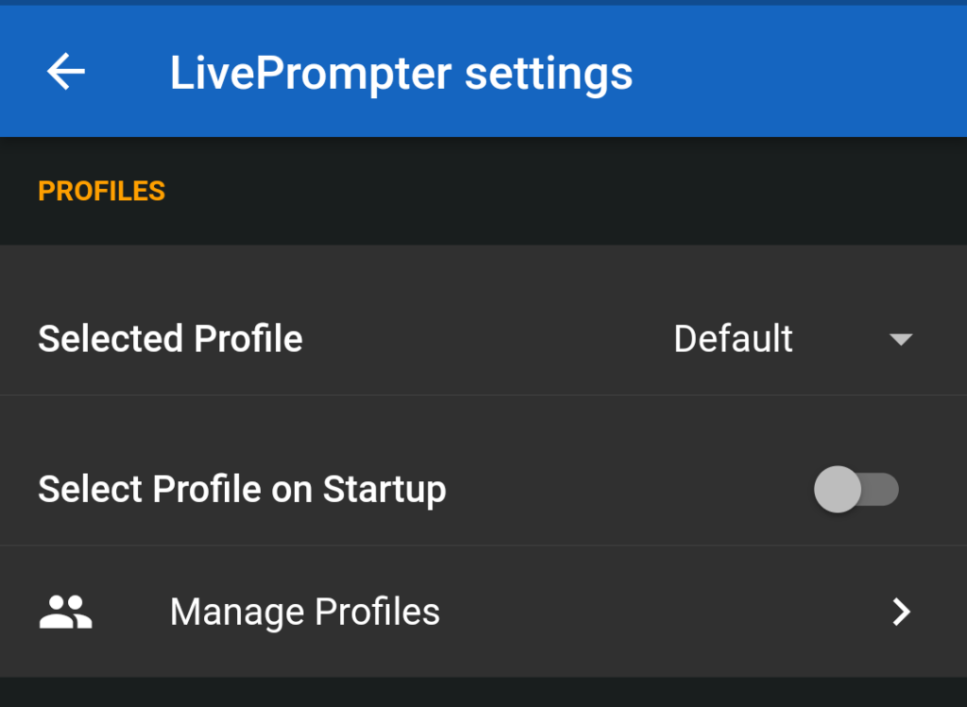
Task: Click the small triangle next to Default
Action: tap(901, 339)
